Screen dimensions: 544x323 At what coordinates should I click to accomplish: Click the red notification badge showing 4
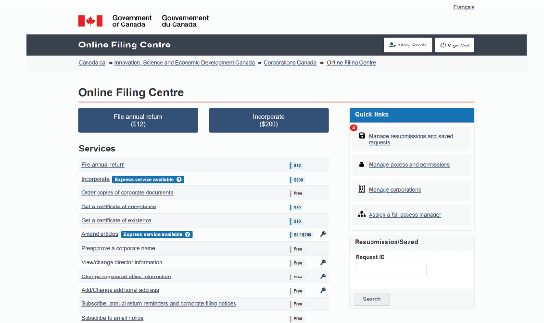354,128
